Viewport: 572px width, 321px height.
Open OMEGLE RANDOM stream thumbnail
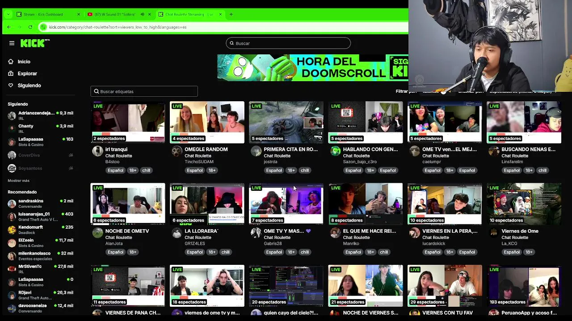207,122
